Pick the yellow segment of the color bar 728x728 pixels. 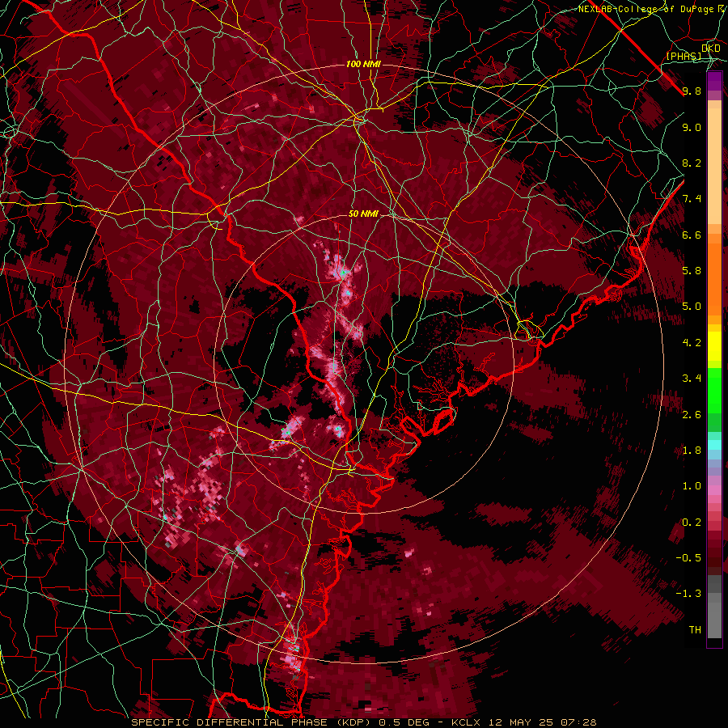tap(714, 346)
